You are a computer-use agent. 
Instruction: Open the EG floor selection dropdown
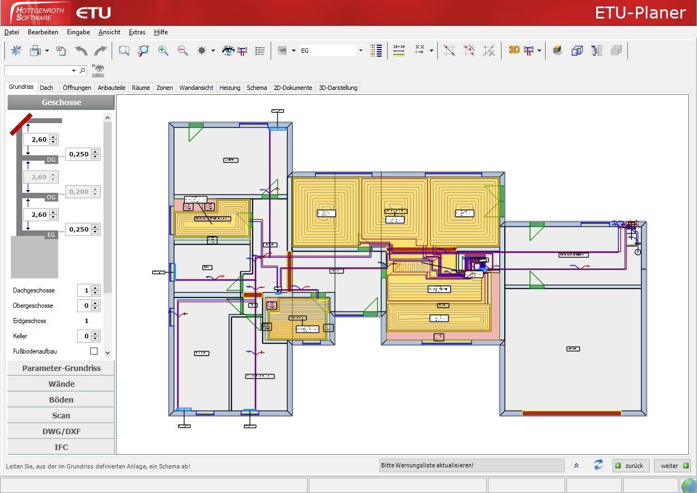click(x=360, y=51)
